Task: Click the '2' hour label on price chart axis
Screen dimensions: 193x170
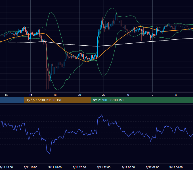Action: tap(152, 95)
